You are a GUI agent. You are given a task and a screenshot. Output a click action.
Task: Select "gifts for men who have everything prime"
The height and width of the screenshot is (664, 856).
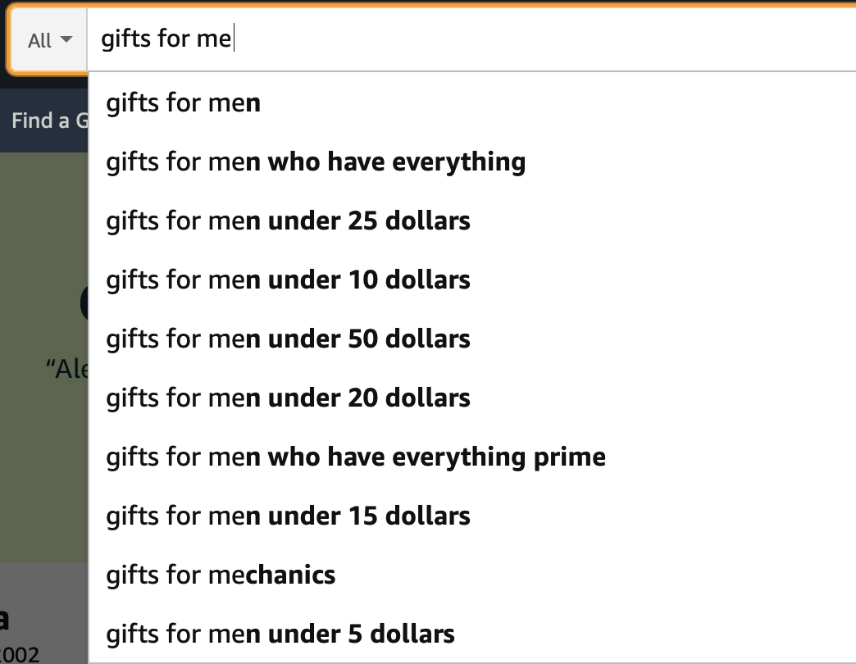(356, 457)
